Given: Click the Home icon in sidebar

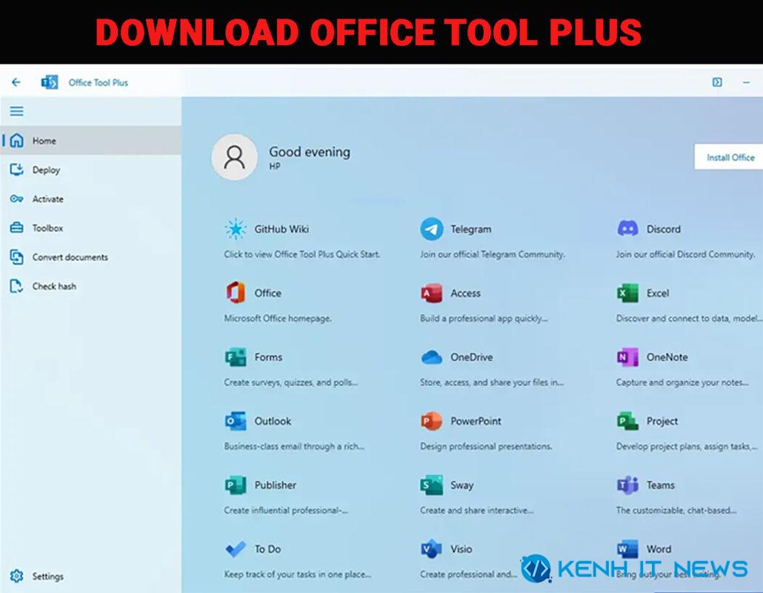Looking at the screenshot, I should tap(16, 140).
